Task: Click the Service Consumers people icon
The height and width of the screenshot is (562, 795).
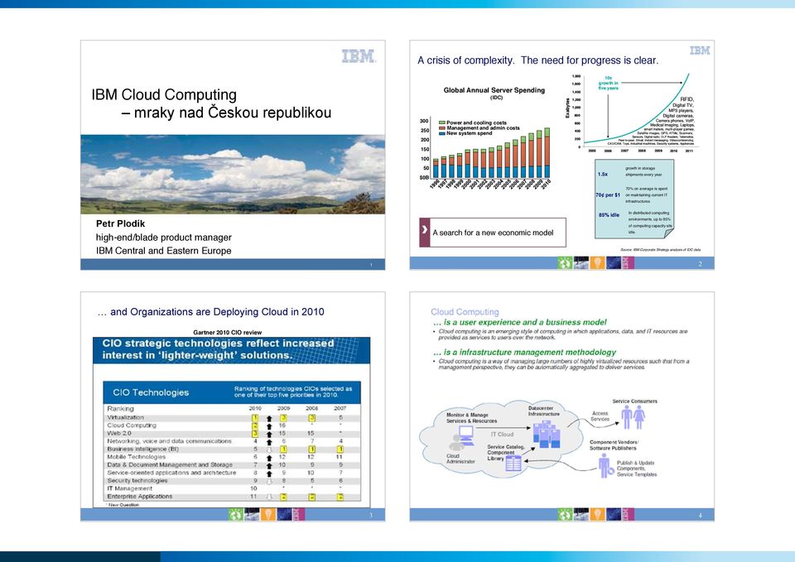Action: coord(634,417)
